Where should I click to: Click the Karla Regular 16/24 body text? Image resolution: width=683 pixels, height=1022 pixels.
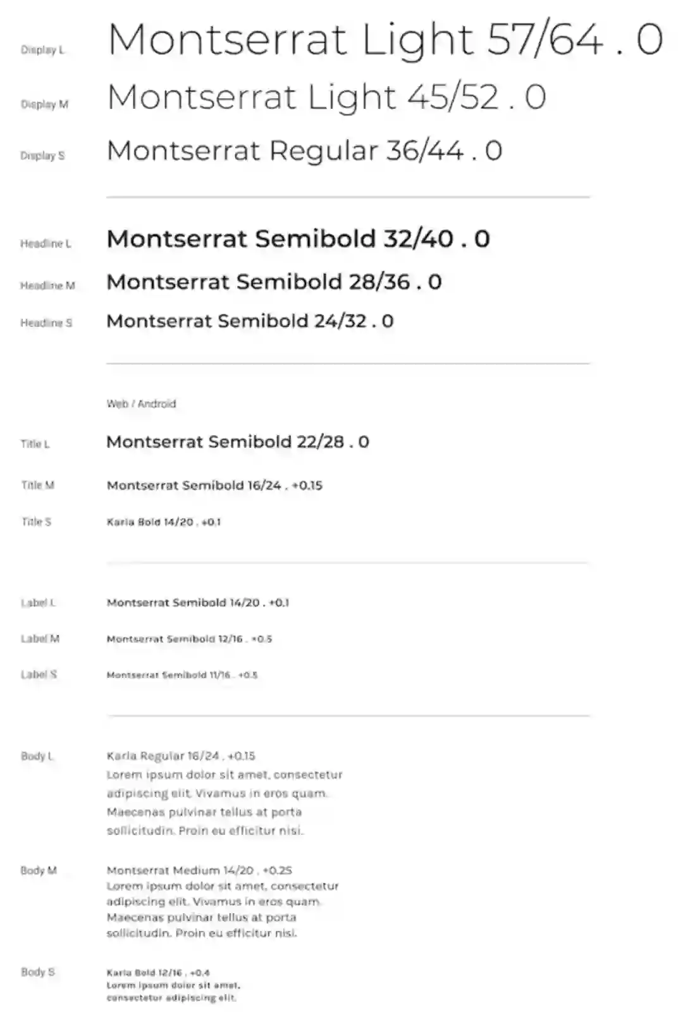[x=181, y=756]
